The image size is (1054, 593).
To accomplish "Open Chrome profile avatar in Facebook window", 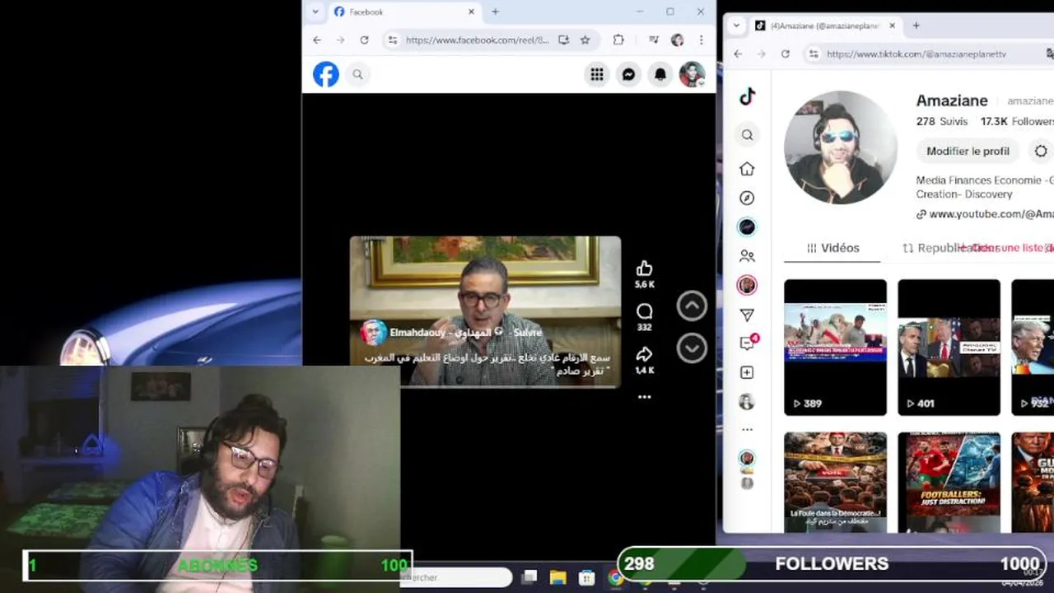I will (678, 40).
